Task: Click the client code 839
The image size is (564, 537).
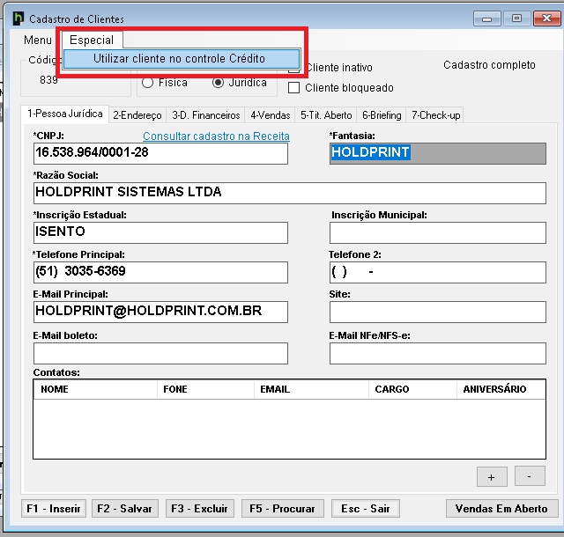Action: coord(48,80)
